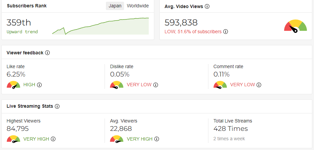Click the 0.05% dislike rate value

click(120, 74)
